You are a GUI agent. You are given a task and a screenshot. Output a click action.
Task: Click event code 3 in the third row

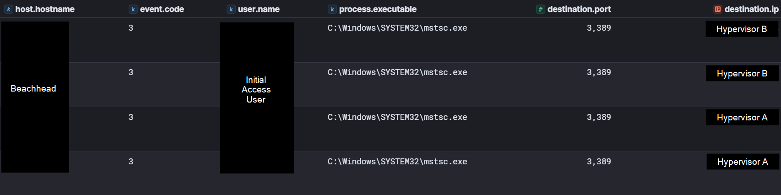pos(131,117)
